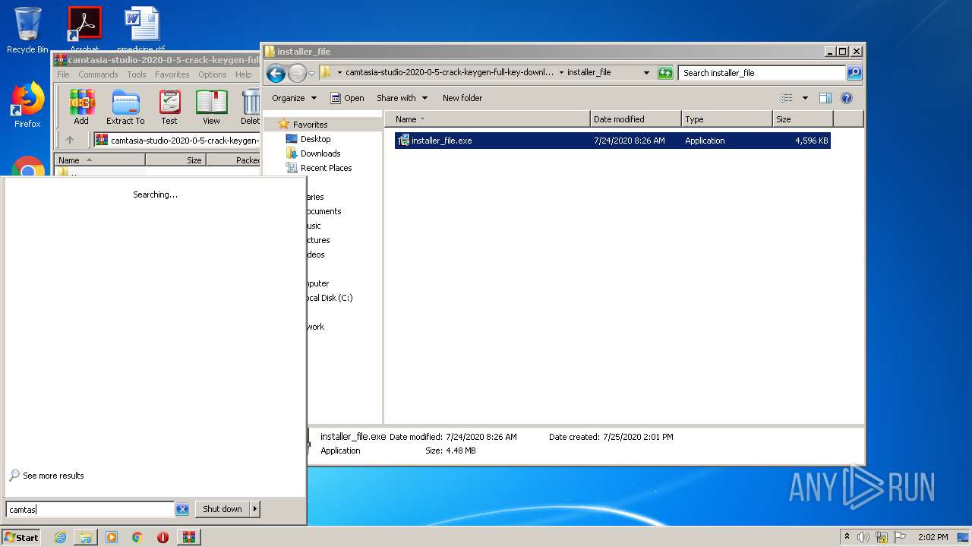Expand the views options dropdown arrow
The width and height of the screenshot is (972, 547).
805,98
